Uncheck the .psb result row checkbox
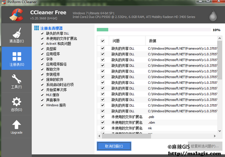This screenshot has width=225, height=157. [103, 117]
